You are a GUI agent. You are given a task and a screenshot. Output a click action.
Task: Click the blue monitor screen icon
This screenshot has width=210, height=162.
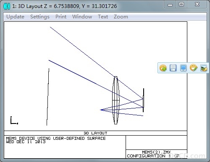tap(183, 68)
